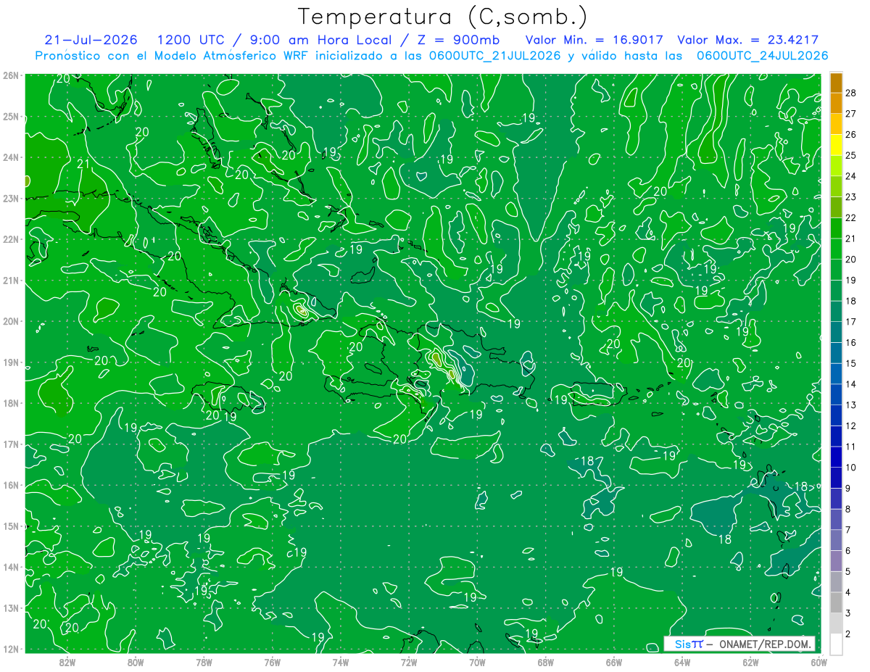Select the yellow swatch between legend values 25 and 26
The image size is (870, 672).
(x=836, y=144)
